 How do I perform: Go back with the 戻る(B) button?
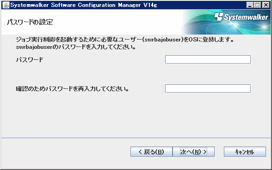(151, 152)
